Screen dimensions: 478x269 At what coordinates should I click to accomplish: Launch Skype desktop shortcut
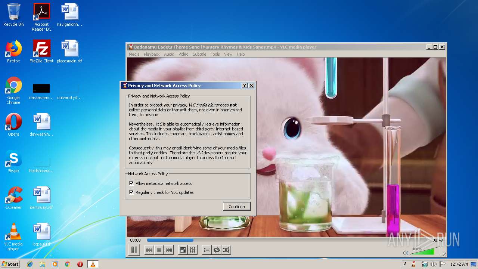click(13, 161)
